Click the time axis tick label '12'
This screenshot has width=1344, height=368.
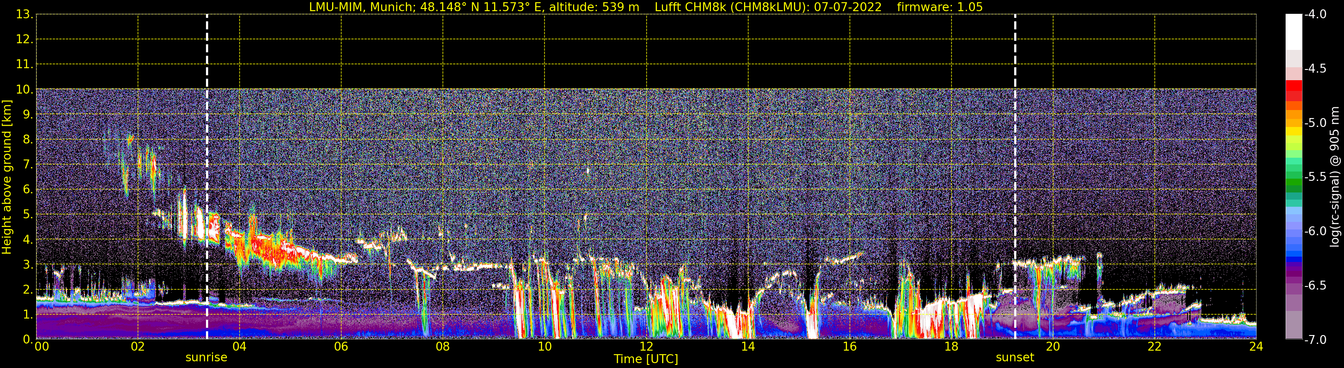(646, 347)
